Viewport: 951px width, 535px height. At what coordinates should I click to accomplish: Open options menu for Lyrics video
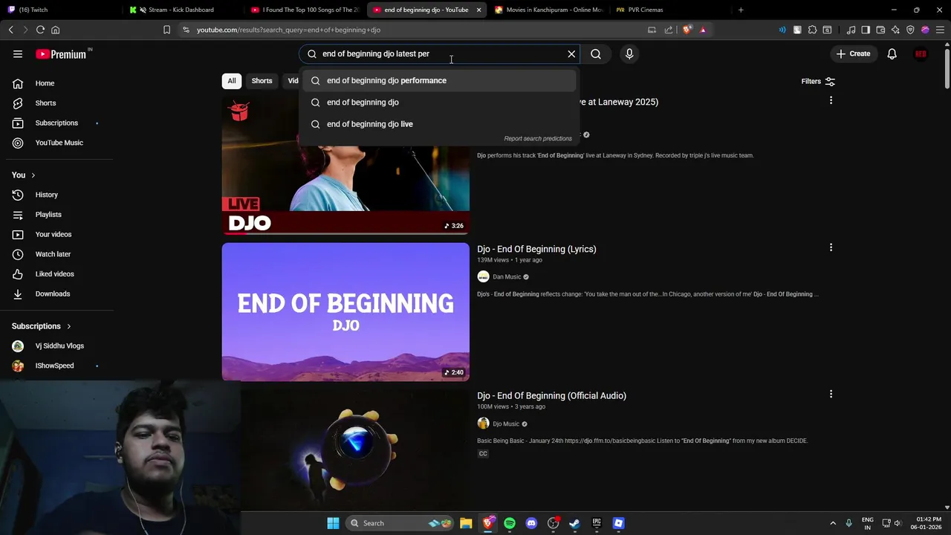[831, 247]
